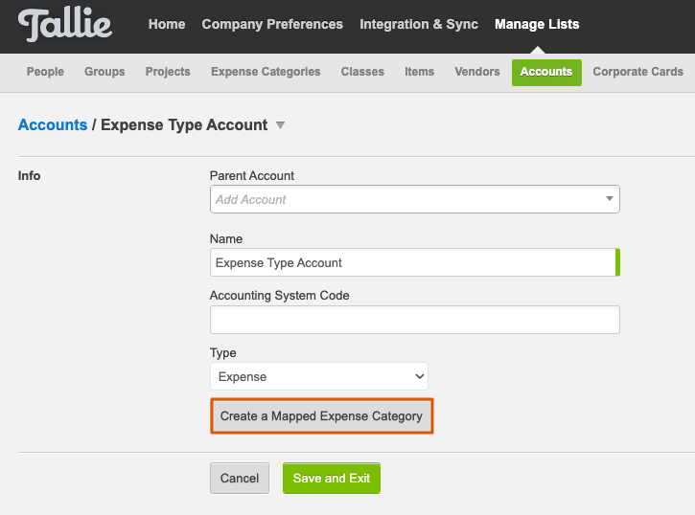Switch to the People tab

pos(45,72)
